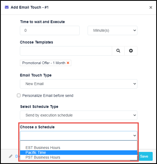Expand the Email Touch Type dropdown

pyautogui.click(x=78, y=84)
